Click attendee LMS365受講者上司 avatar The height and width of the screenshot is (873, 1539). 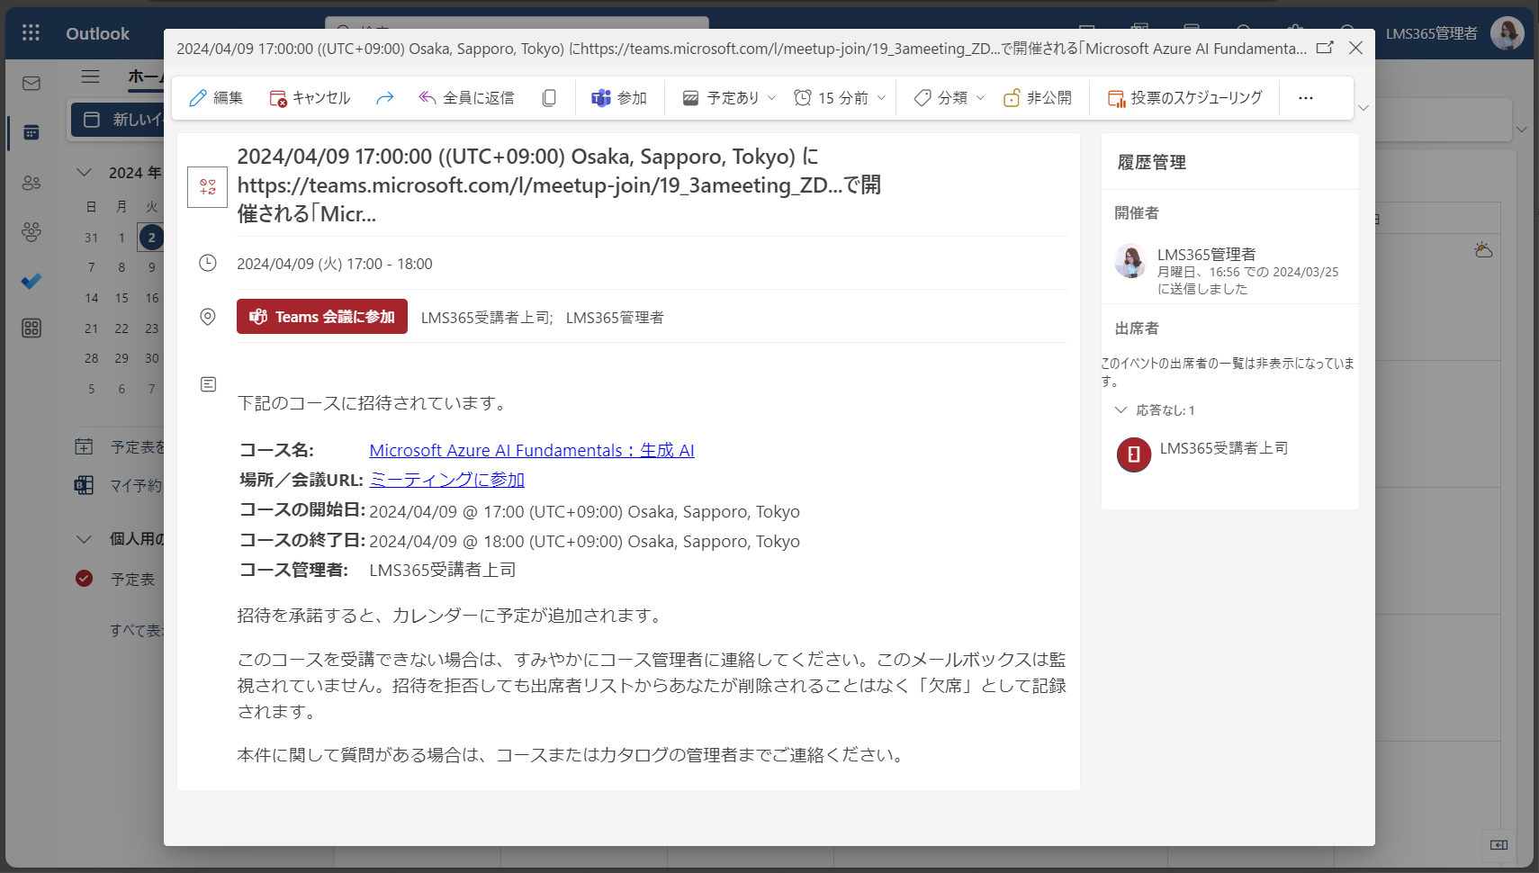pos(1134,454)
